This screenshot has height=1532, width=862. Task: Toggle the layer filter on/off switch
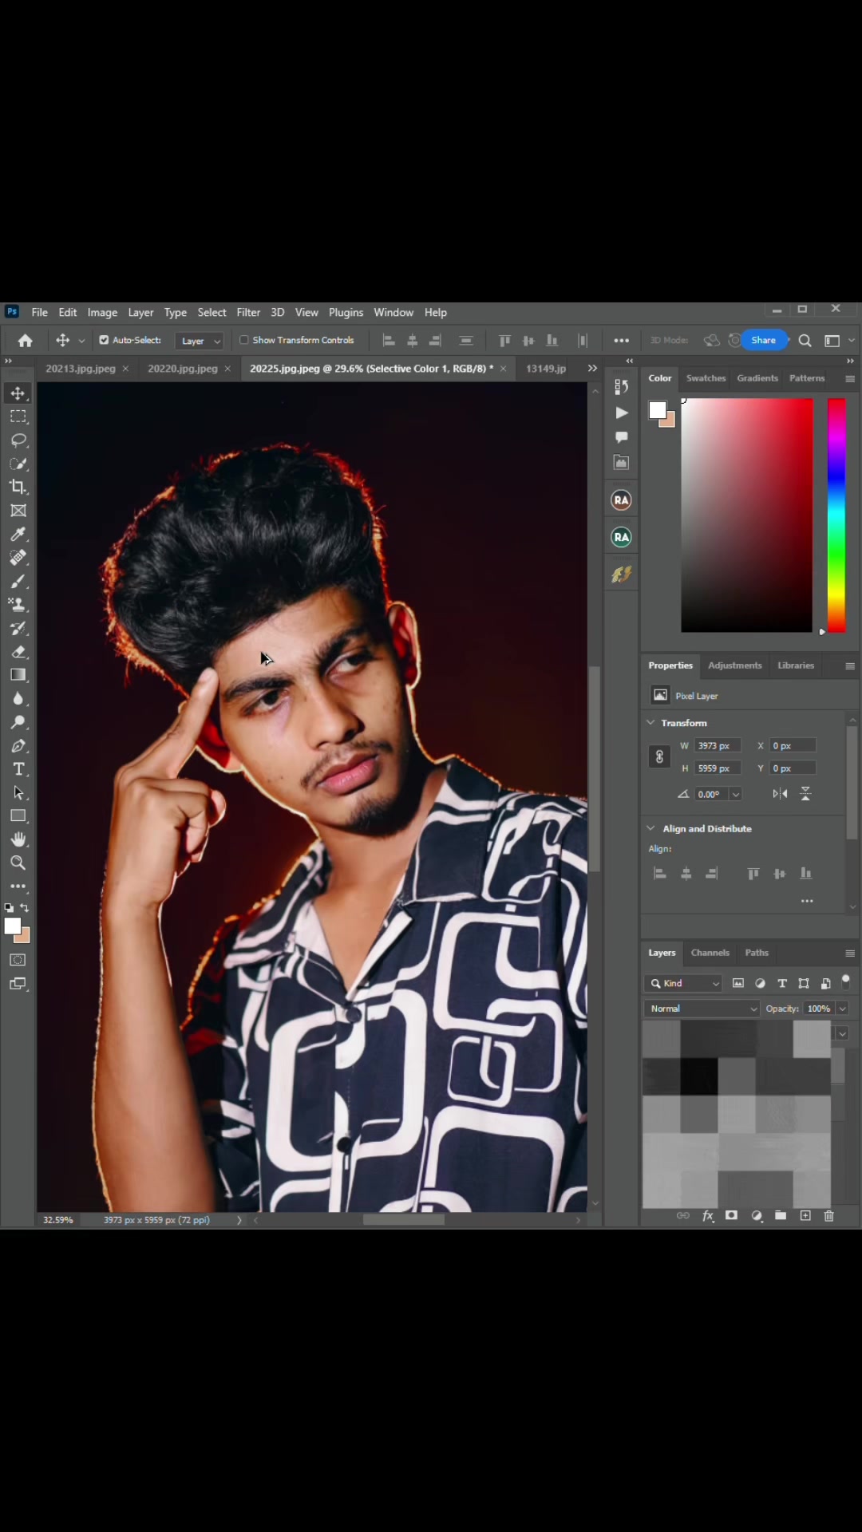point(846,981)
